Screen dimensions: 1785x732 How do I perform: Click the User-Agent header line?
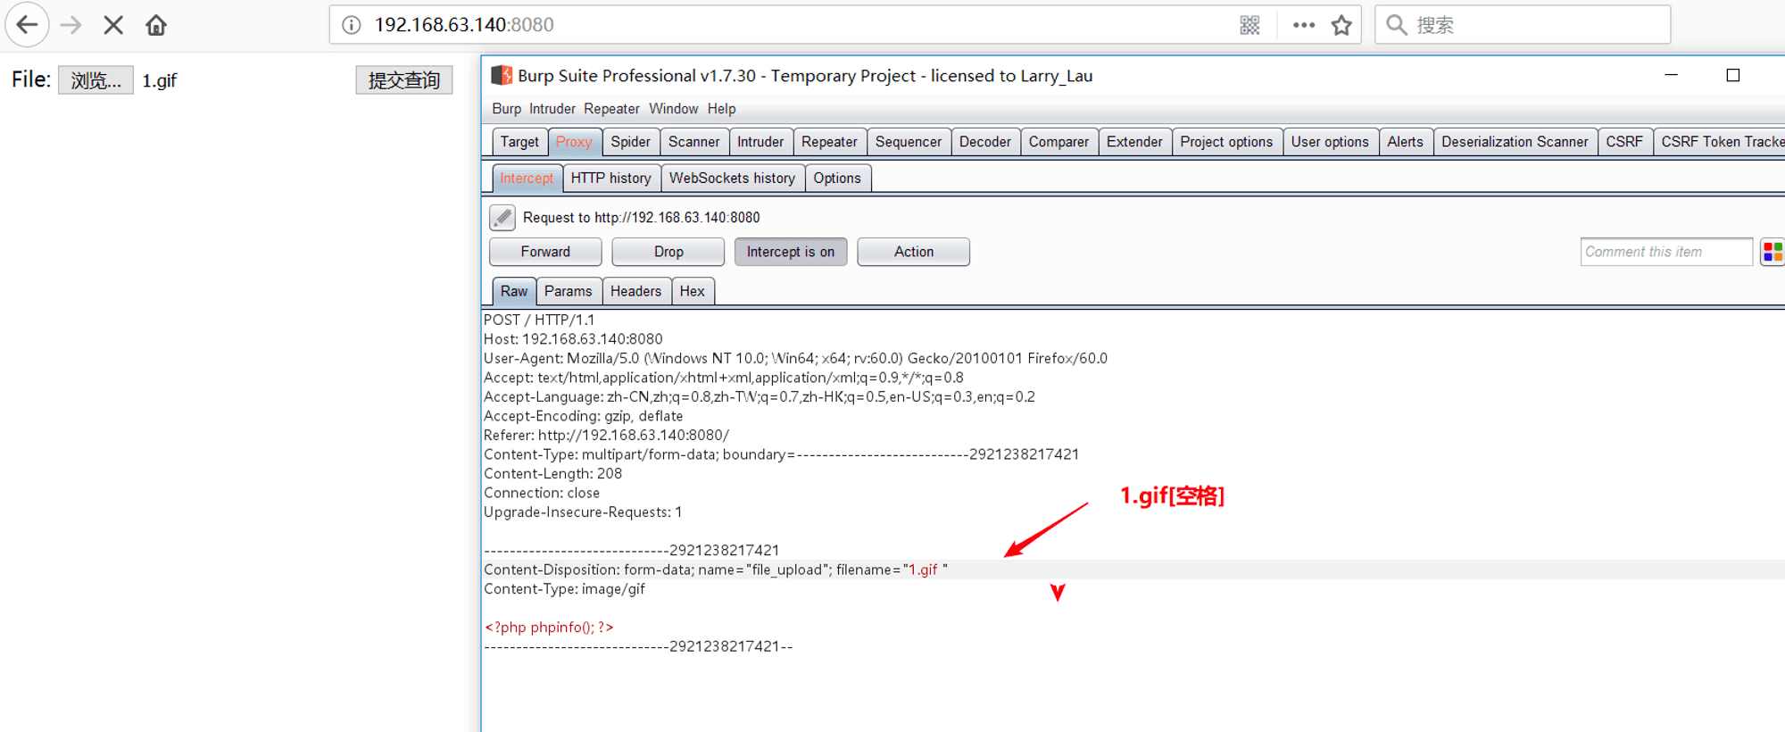click(x=795, y=358)
